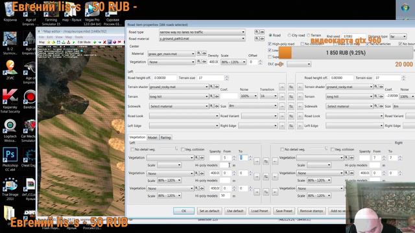Toggle the High-poly road checkbox
415x233 pixels.
pyautogui.click(x=270, y=44)
